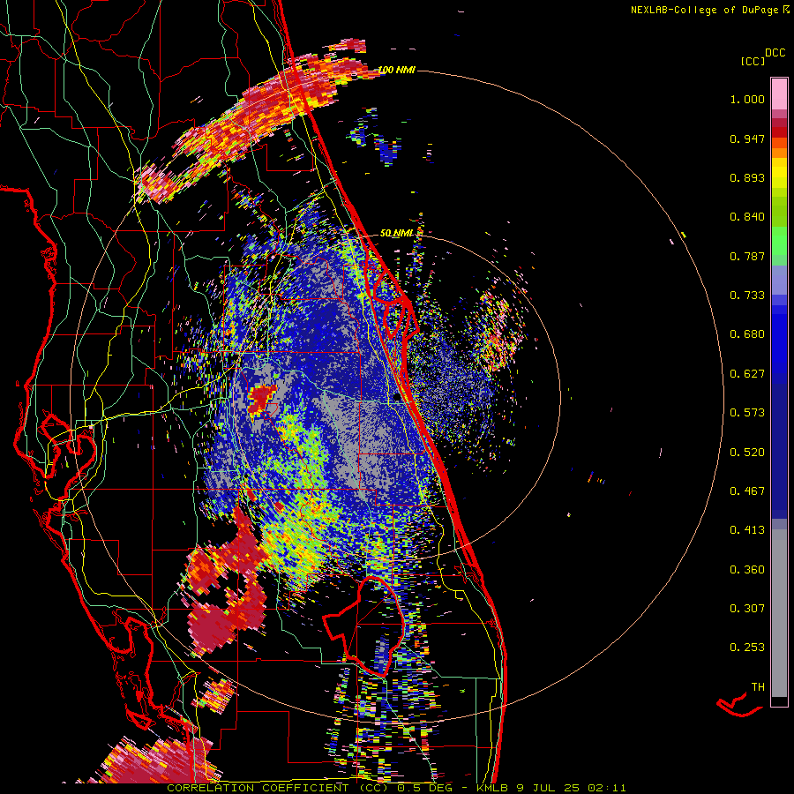The image size is (794, 794).
Task: Click the 0.413 value on the color scale
Action: (x=747, y=529)
